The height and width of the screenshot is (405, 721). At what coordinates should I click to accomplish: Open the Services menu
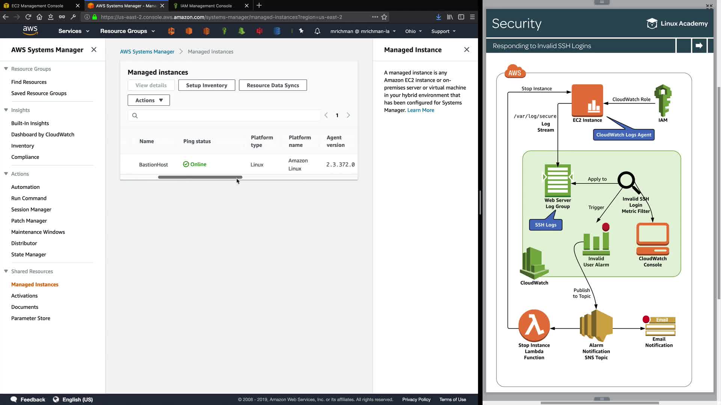pos(74,31)
